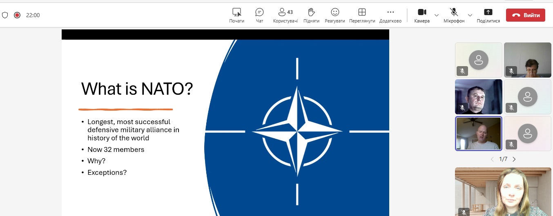Click the participant count 43
The height and width of the screenshot is (216, 553).
click(x=290, y=12)
